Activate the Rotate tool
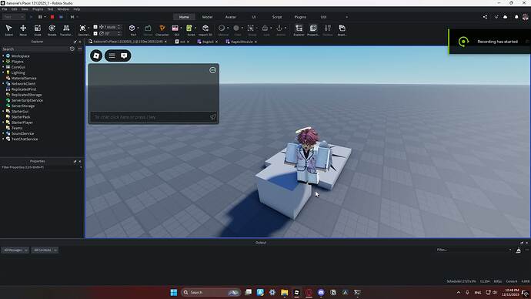 tap(52, 30)
